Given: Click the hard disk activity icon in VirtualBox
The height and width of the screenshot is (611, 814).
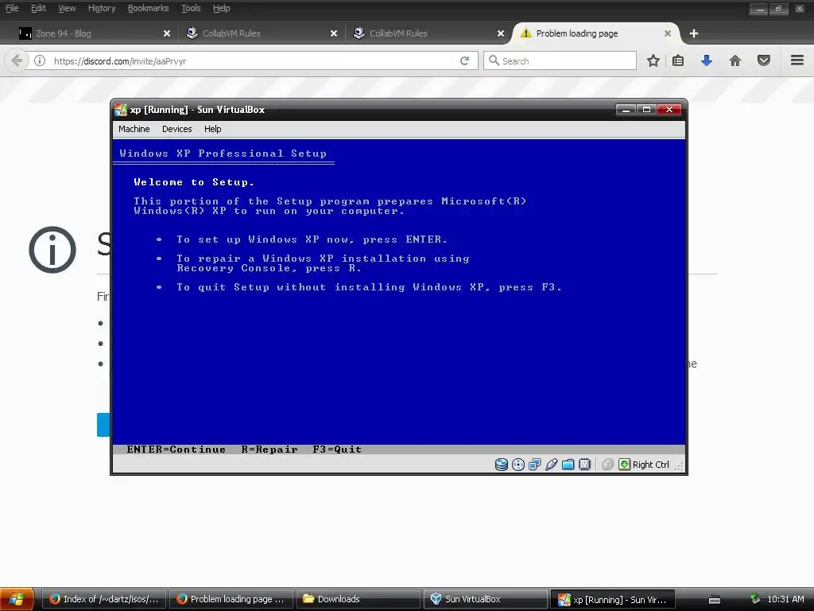Looking at the screenshot, I should (x=501, y=465).
